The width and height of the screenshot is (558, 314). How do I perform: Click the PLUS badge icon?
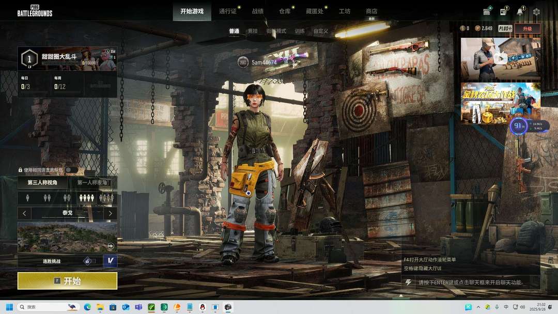point(505,28)
